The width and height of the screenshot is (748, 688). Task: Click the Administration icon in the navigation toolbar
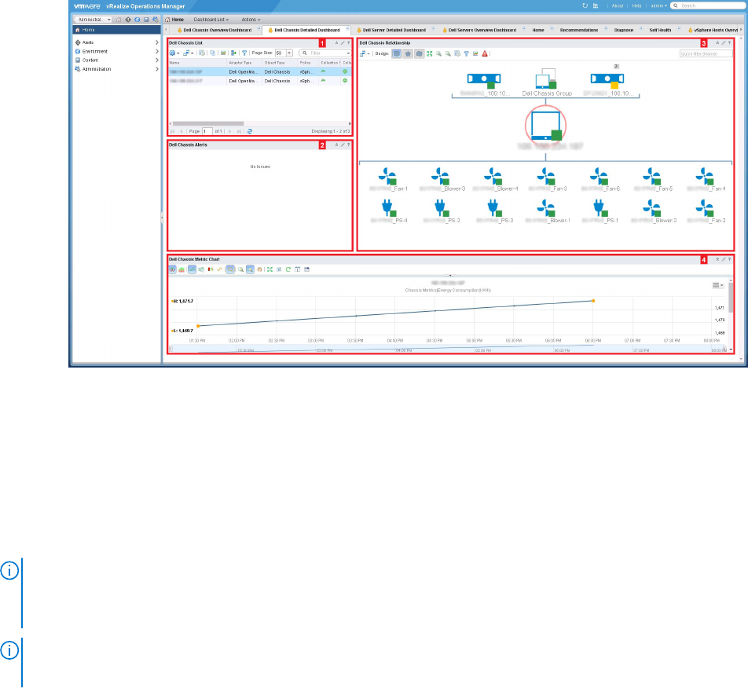point(155,20)
